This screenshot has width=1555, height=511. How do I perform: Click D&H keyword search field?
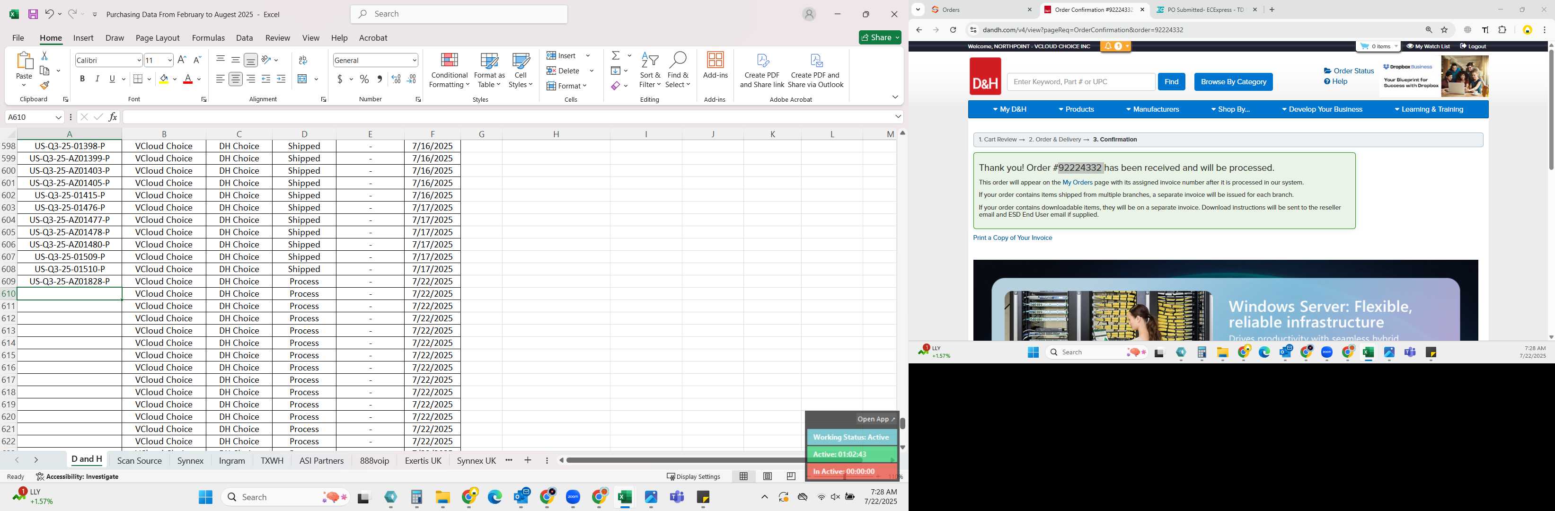coord(1080,81)
